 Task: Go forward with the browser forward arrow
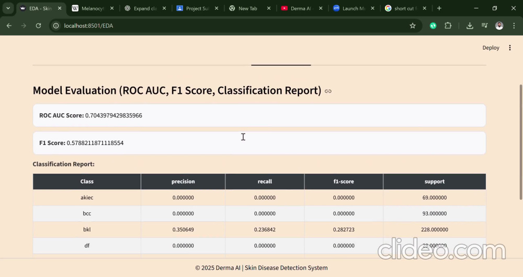(x=24, y=26)
